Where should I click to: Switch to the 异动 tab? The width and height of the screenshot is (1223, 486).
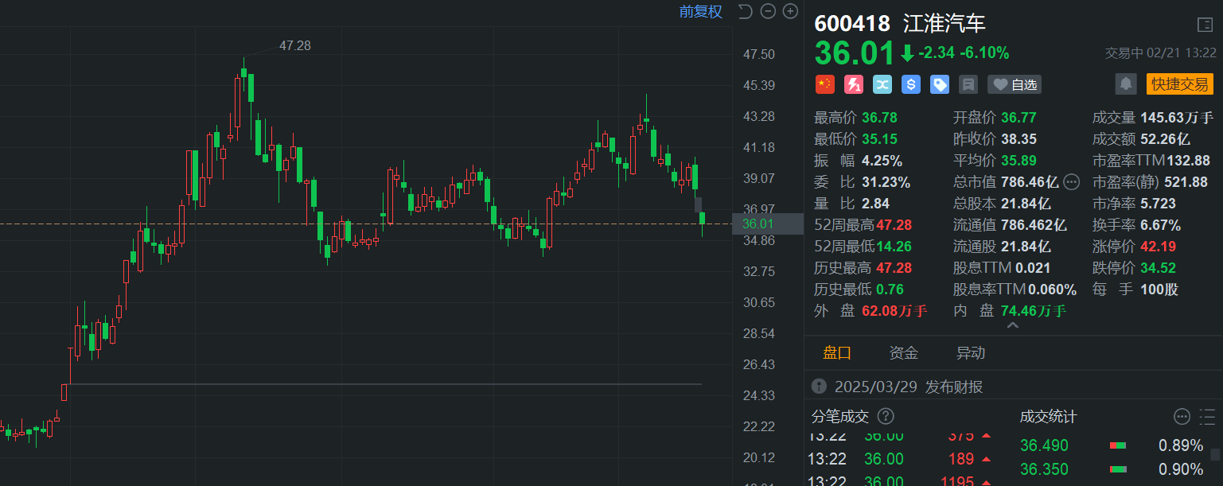point(971,352)
